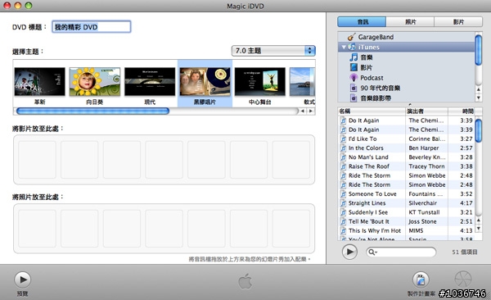Click the source list scrollbar thumb
The width and height of the screenshot is (491, 300).
point(478,50)
